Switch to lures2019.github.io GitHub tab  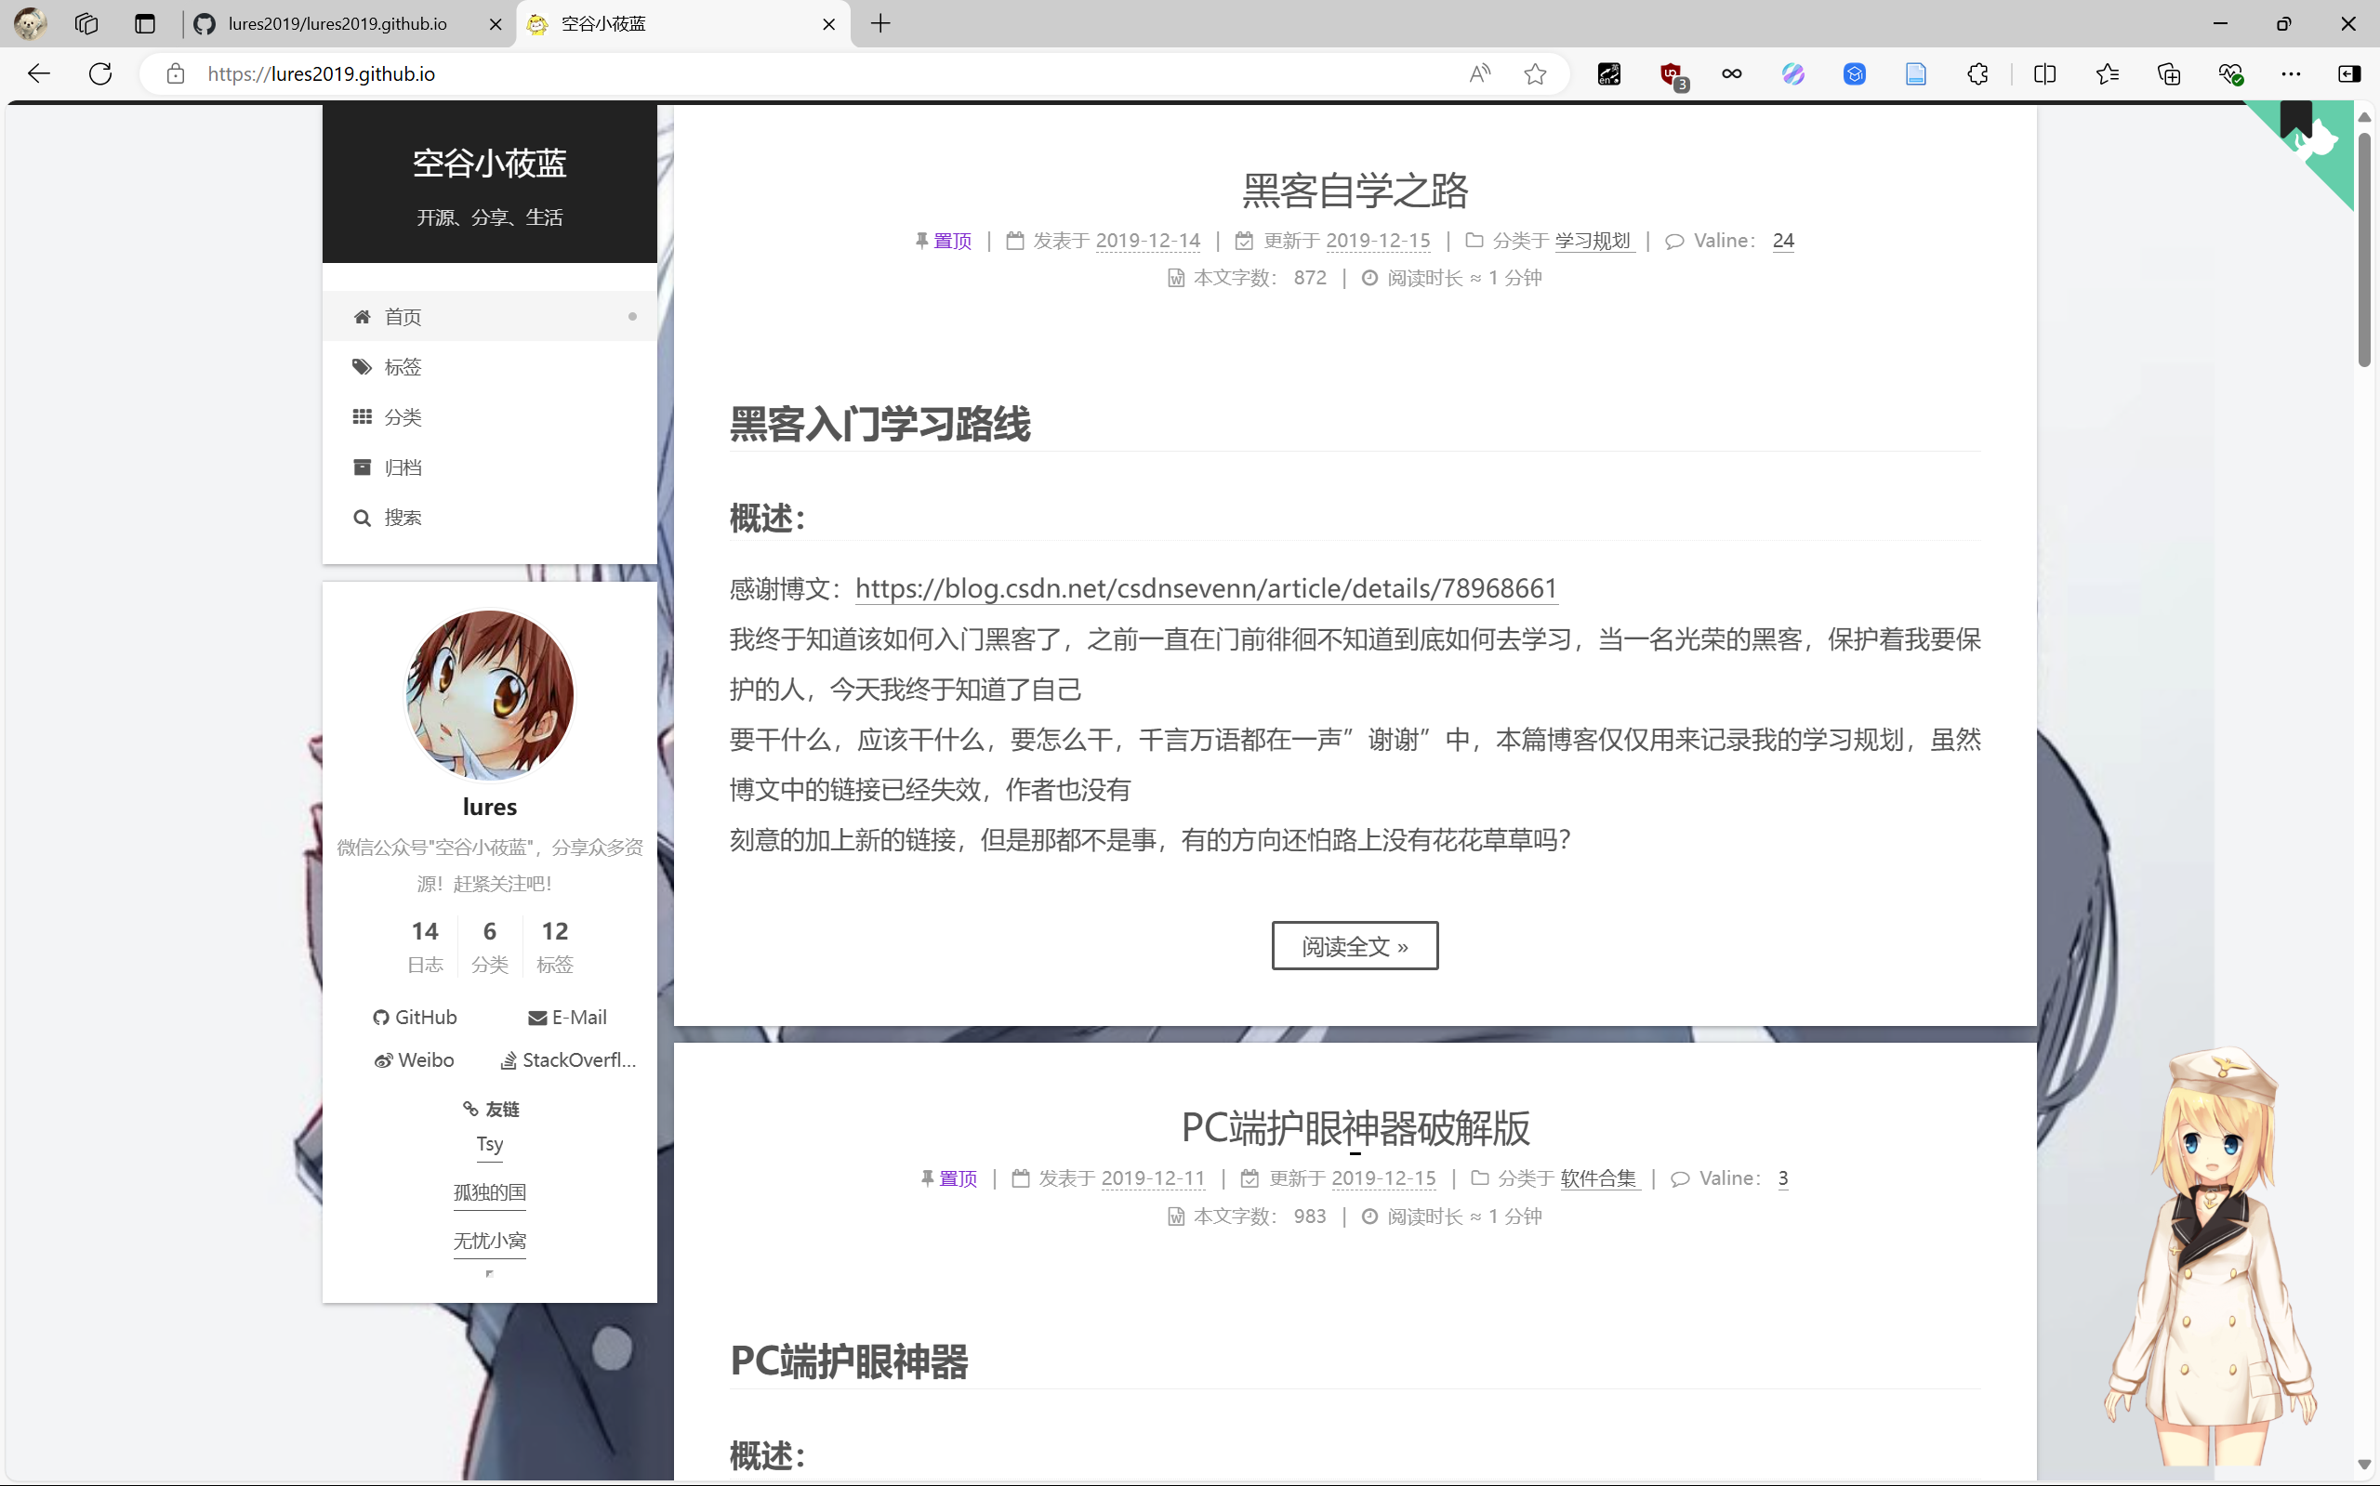tap(337, 23)
